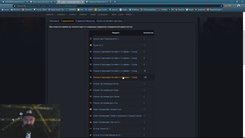Click the Браслет для Талисманов item icon
Screen dimensions: 245x138
pos(91,39)
